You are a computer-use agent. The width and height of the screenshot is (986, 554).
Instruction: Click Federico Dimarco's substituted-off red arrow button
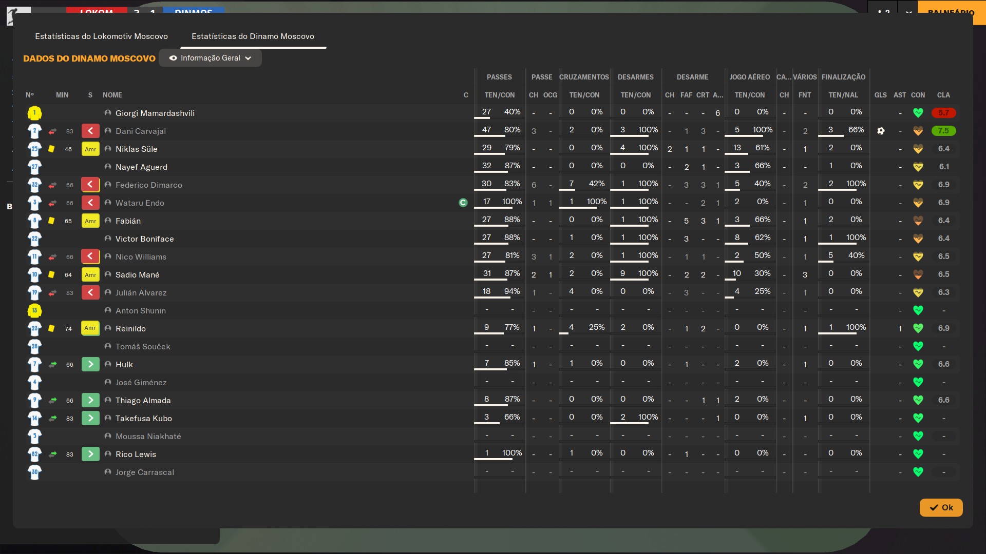coord(90,185)
